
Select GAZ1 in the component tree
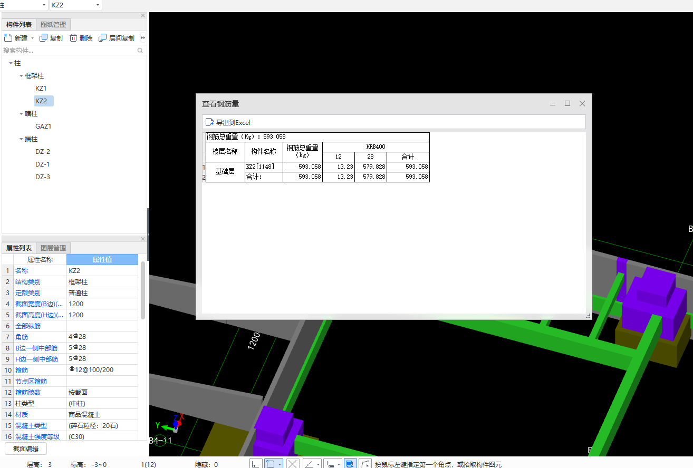(x=43, y=126)
